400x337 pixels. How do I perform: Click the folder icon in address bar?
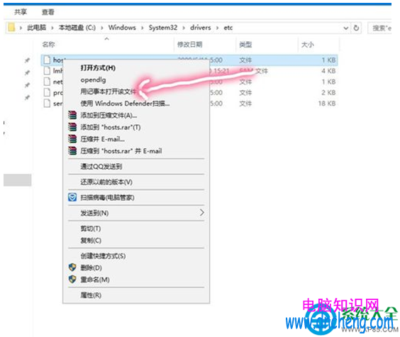[11, 27]
